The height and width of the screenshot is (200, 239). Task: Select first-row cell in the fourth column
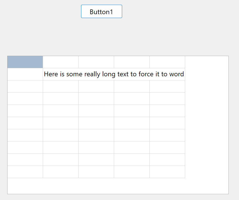pyautogui.click(x=132, y=62)
